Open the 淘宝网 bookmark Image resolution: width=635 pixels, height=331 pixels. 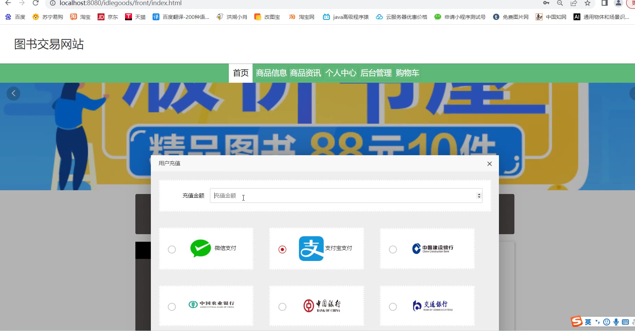(301, 17)
